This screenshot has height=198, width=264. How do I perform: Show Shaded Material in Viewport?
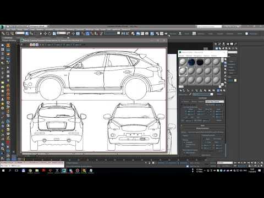click(x=213, y=90)
